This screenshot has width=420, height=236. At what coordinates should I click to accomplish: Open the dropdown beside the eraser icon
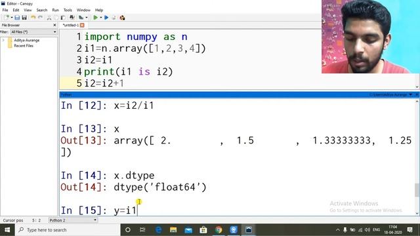[86, 18]
